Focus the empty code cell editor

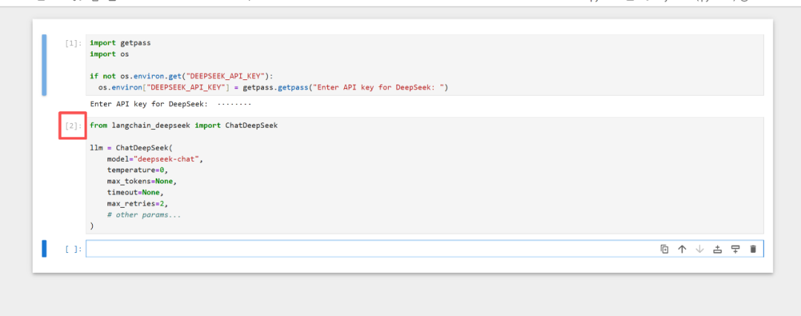click(x=371, y=249)
